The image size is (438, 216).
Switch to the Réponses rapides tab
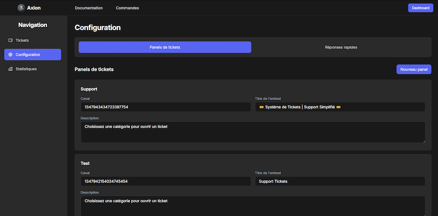click(x=341, y=47)
